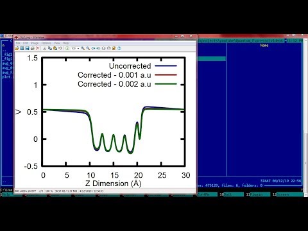
Task: Open the image Information (i) icon
Action: pyautogui.click(x=67, y=49)
